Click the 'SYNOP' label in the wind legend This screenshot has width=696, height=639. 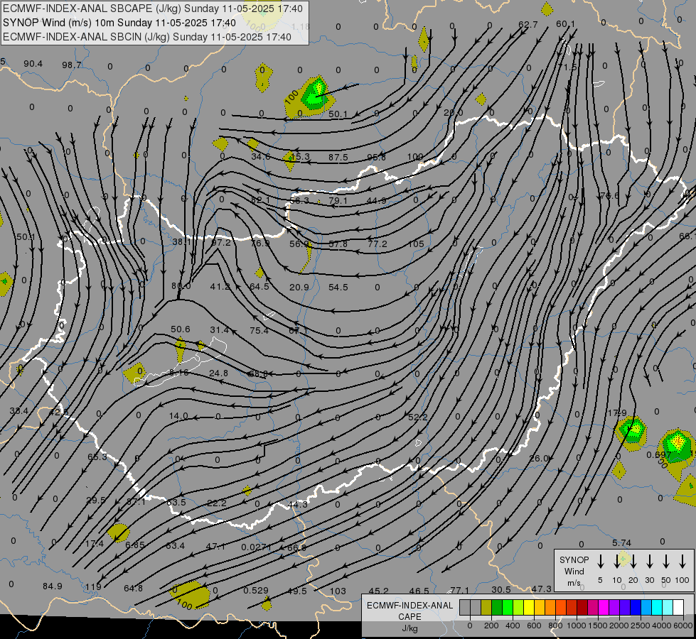pyautogui.click(x=574, y=559)
